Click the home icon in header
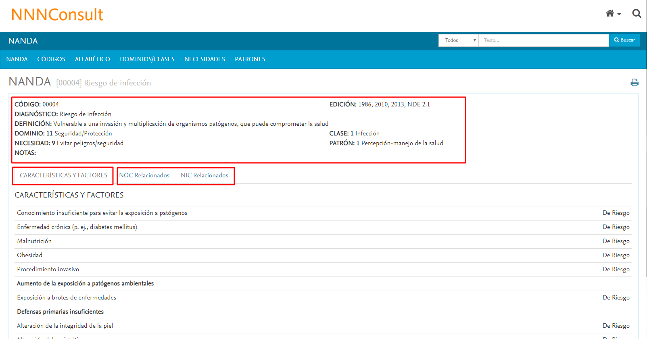647x339 pixels. [609, 14]
